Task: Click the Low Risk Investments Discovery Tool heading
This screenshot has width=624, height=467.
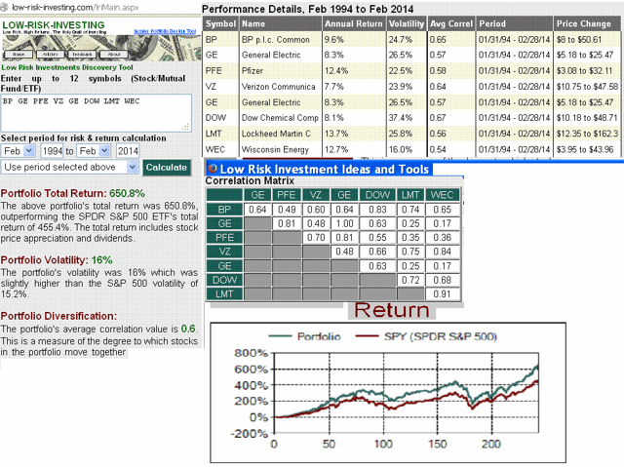Action: coord(67,67)
